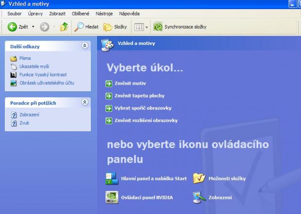Image resolution: width=301 pixels, height=214 pixels.
Task: Open the Soubor menu
Action: coord(15,14)
